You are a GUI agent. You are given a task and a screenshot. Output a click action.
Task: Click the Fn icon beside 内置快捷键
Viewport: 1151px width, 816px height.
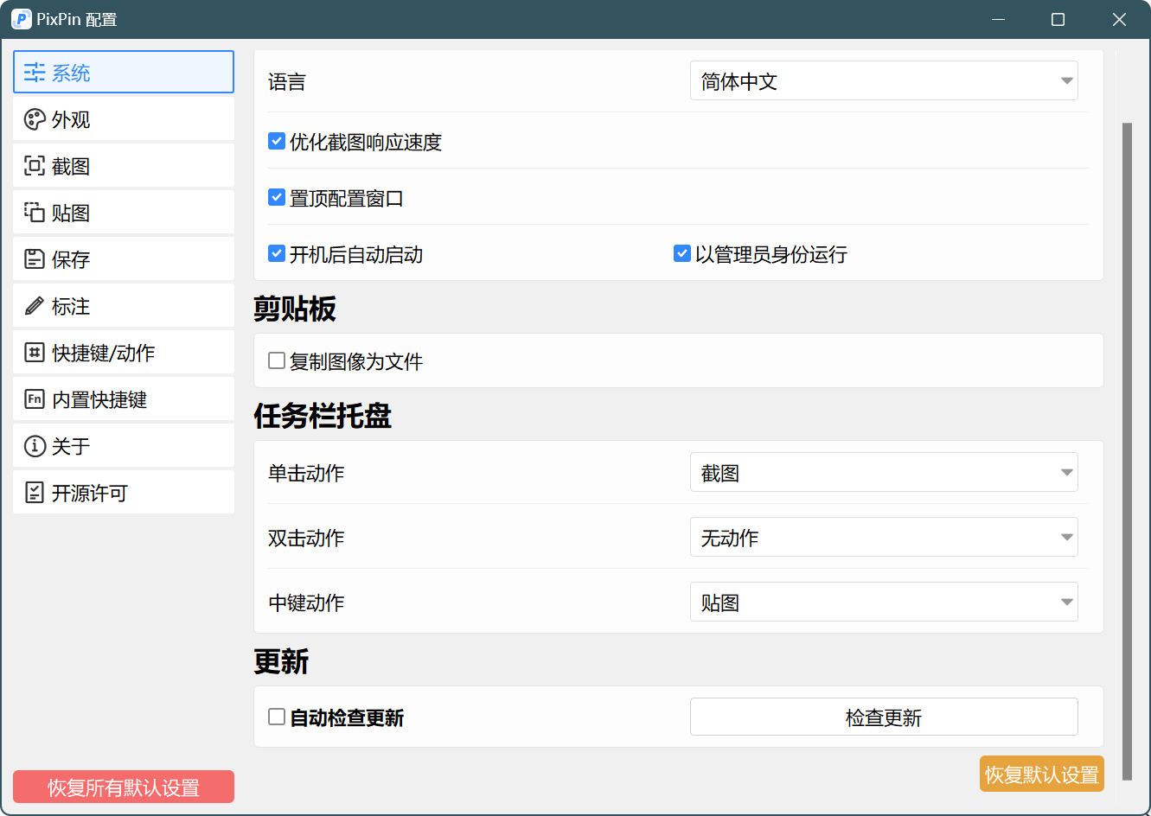(35, 399)
